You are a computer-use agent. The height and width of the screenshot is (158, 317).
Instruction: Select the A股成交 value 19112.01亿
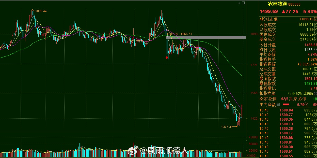coord(307,25)
